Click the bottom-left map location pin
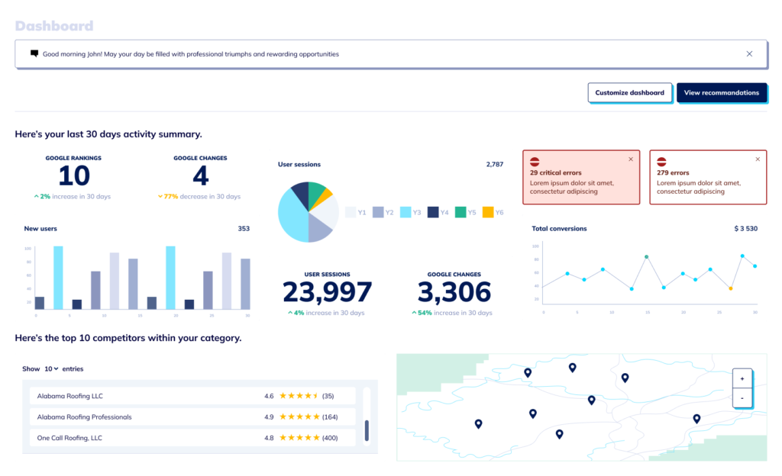This screenshot has height=476, width=782. (x=478, y=423)
